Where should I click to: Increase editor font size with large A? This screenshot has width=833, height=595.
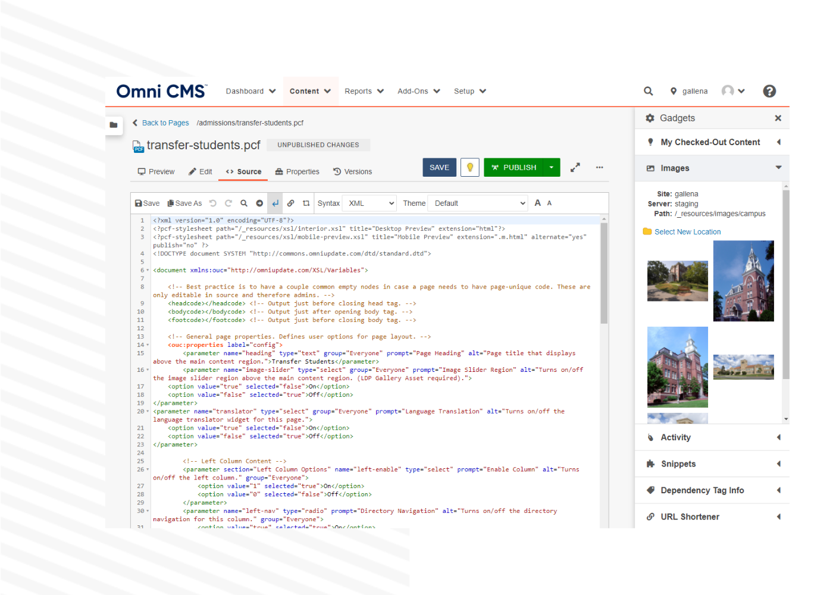(x=538, y=203)
